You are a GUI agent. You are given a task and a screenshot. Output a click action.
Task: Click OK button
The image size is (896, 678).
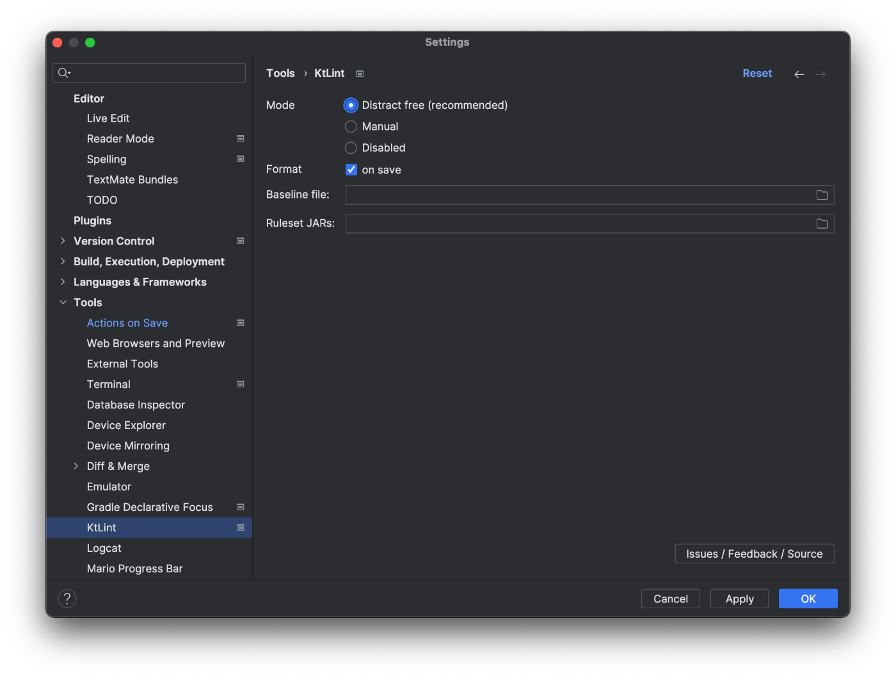(x=808, y=599)
